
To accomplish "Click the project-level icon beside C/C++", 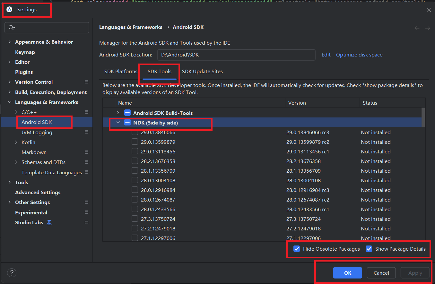I will [86, 112].
